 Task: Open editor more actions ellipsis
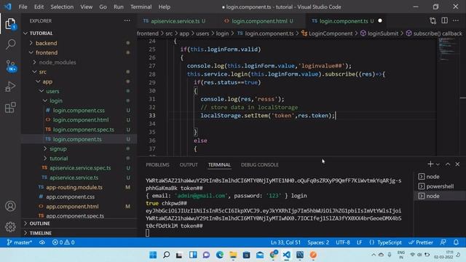[x=456, y=20]
